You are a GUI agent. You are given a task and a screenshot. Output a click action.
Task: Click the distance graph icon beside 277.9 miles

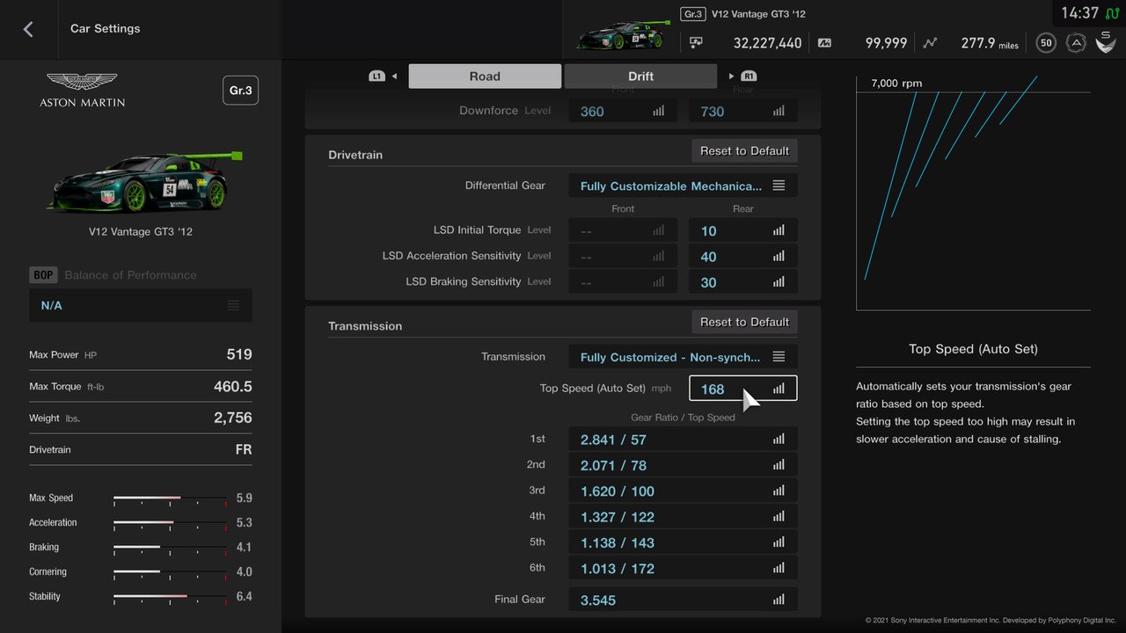pos(931,42)
